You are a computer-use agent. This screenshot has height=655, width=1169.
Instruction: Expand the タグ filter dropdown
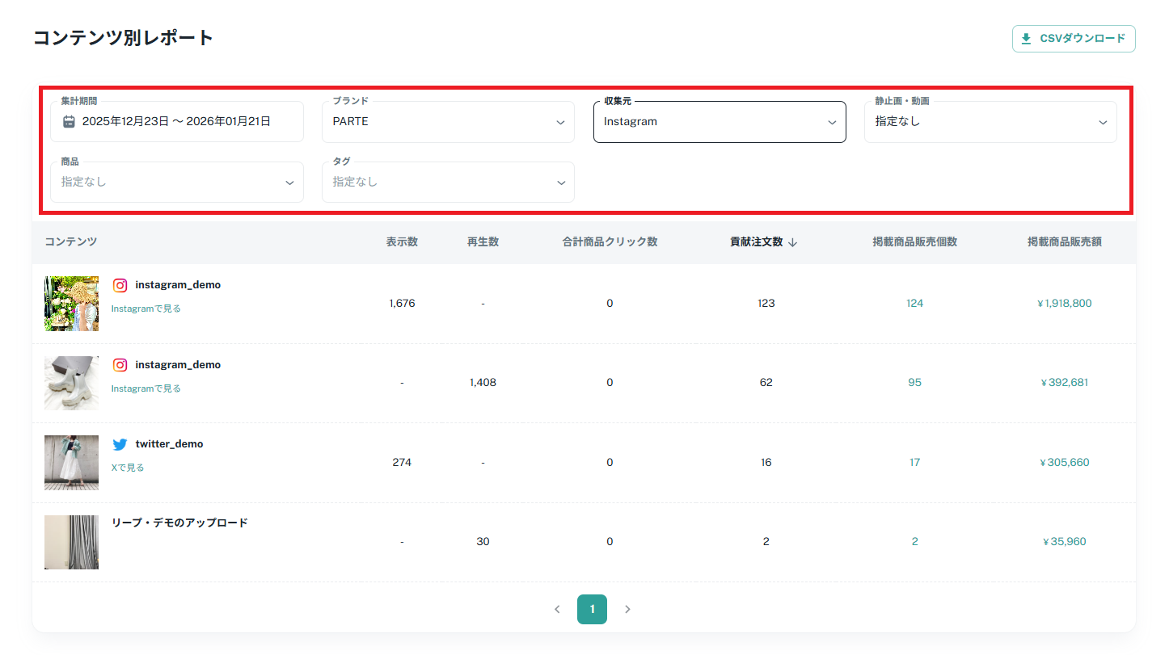pos(448,183)
